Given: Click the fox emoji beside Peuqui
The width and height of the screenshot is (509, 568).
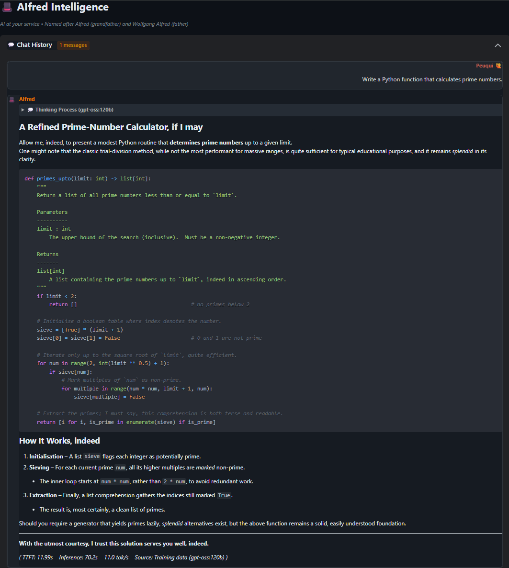Looking at the screenshot, I should (498, 65).
